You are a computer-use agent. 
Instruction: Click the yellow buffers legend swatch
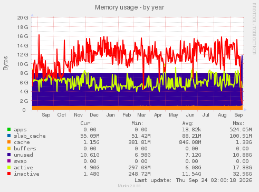(x=9, y=148)
